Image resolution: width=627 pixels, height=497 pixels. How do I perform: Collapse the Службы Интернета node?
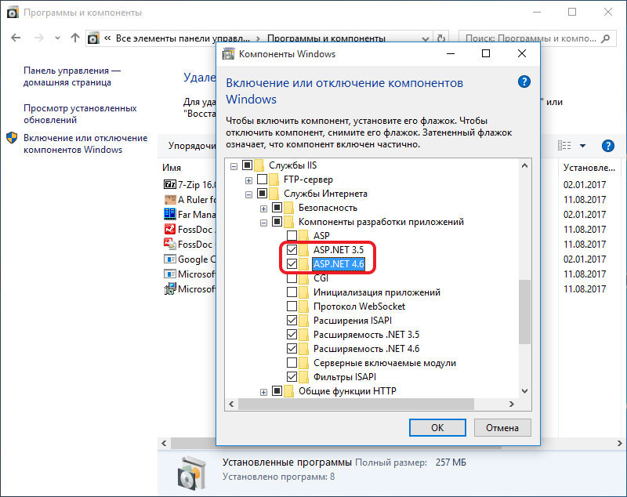click(x=248, y=194)
